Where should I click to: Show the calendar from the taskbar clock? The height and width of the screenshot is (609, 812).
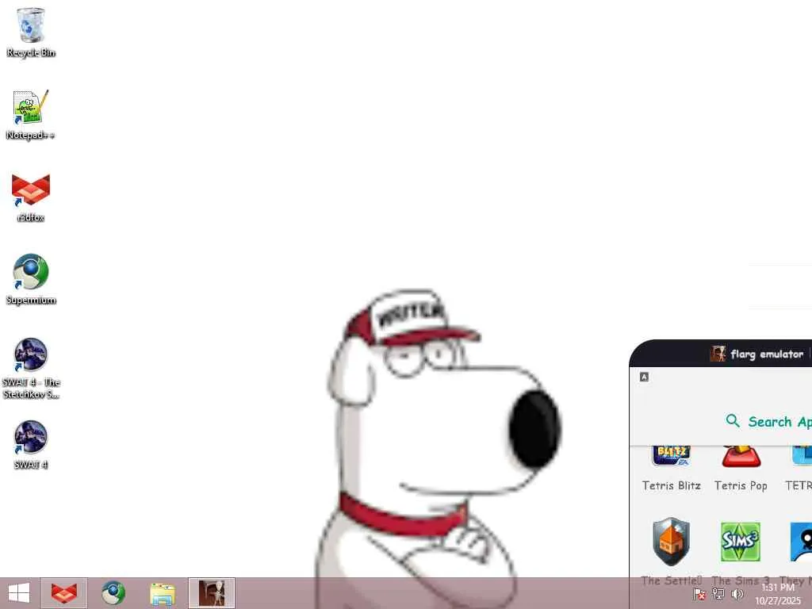click(x=778, y=594)
